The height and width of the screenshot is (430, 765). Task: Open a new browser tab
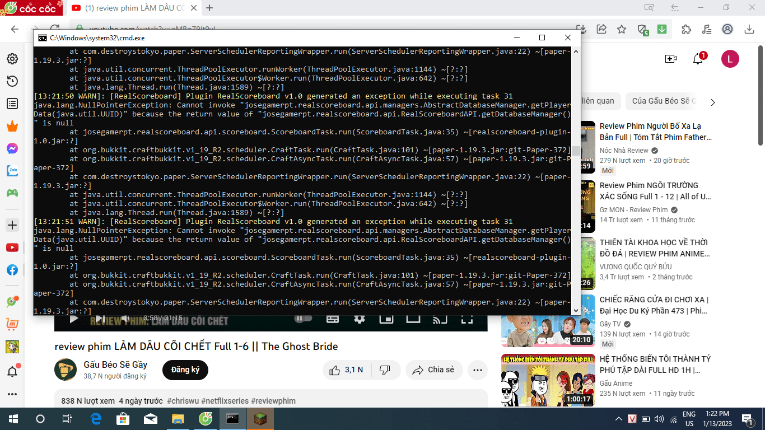coord(209,8)
